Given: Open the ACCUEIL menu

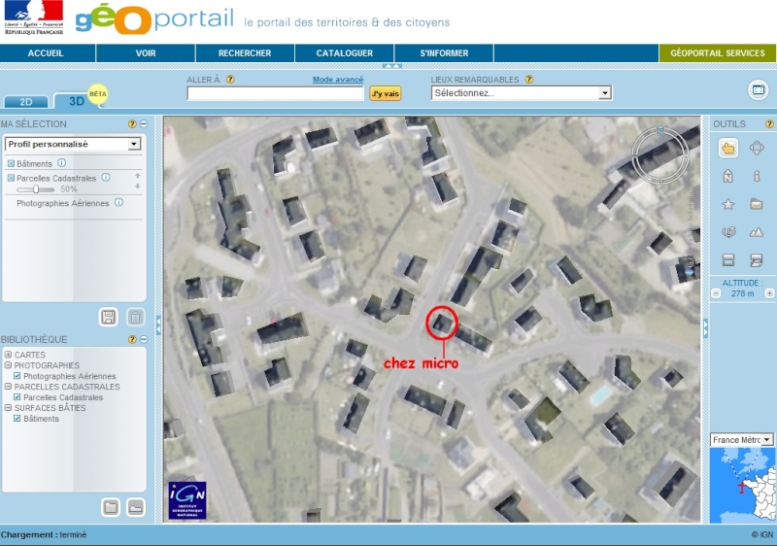Looking at the screenshot, I should click(46, 53).
